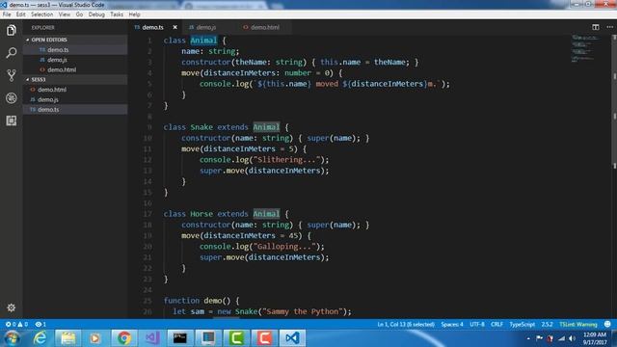The width and height of the screenshot is (617, 347).
Task: Launch Internet Explorer from taskbar
Action: 40,338
